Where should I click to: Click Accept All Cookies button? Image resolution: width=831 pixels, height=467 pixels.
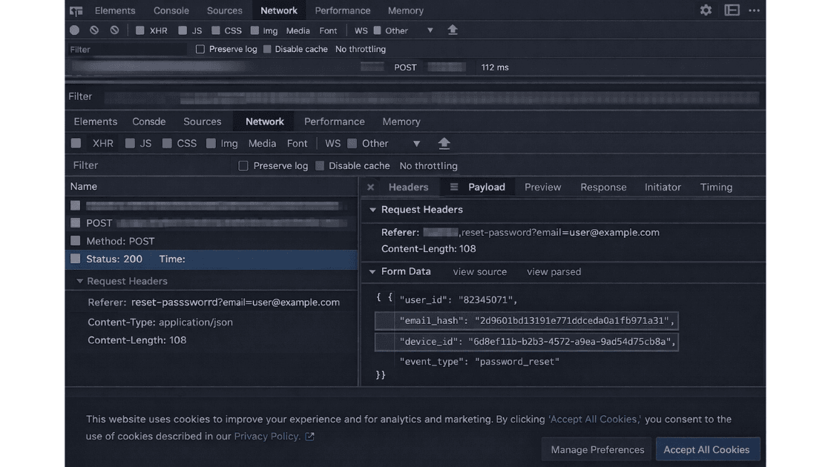click(706, 450)
